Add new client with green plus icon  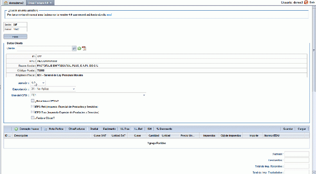pos(79,49)
